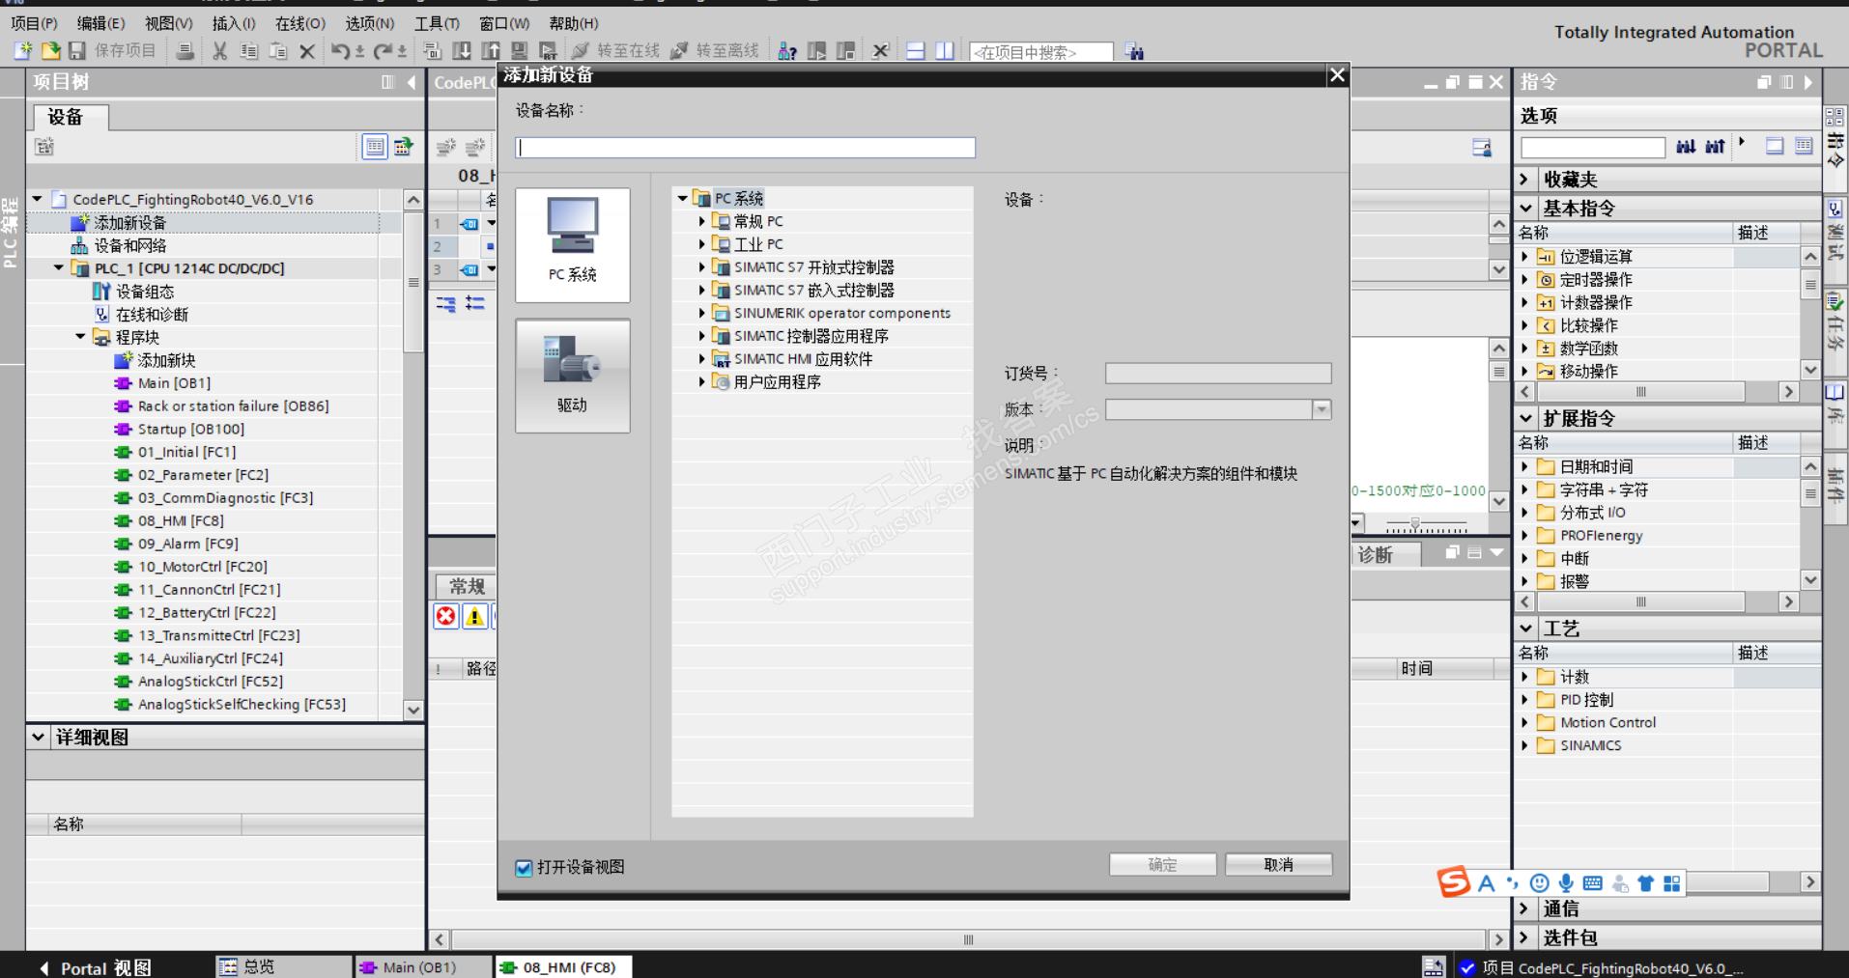The image size is (1849, 978).
Task: Click the search downward icon in 指令 panel
Action: [1686, 147]
